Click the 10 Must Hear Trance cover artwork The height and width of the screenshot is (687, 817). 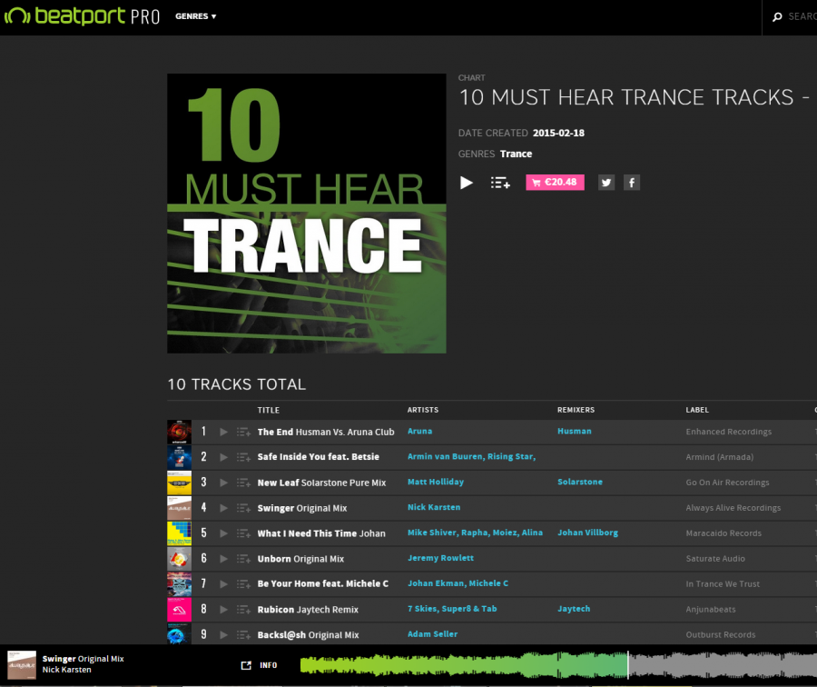(x=307, y=214)
